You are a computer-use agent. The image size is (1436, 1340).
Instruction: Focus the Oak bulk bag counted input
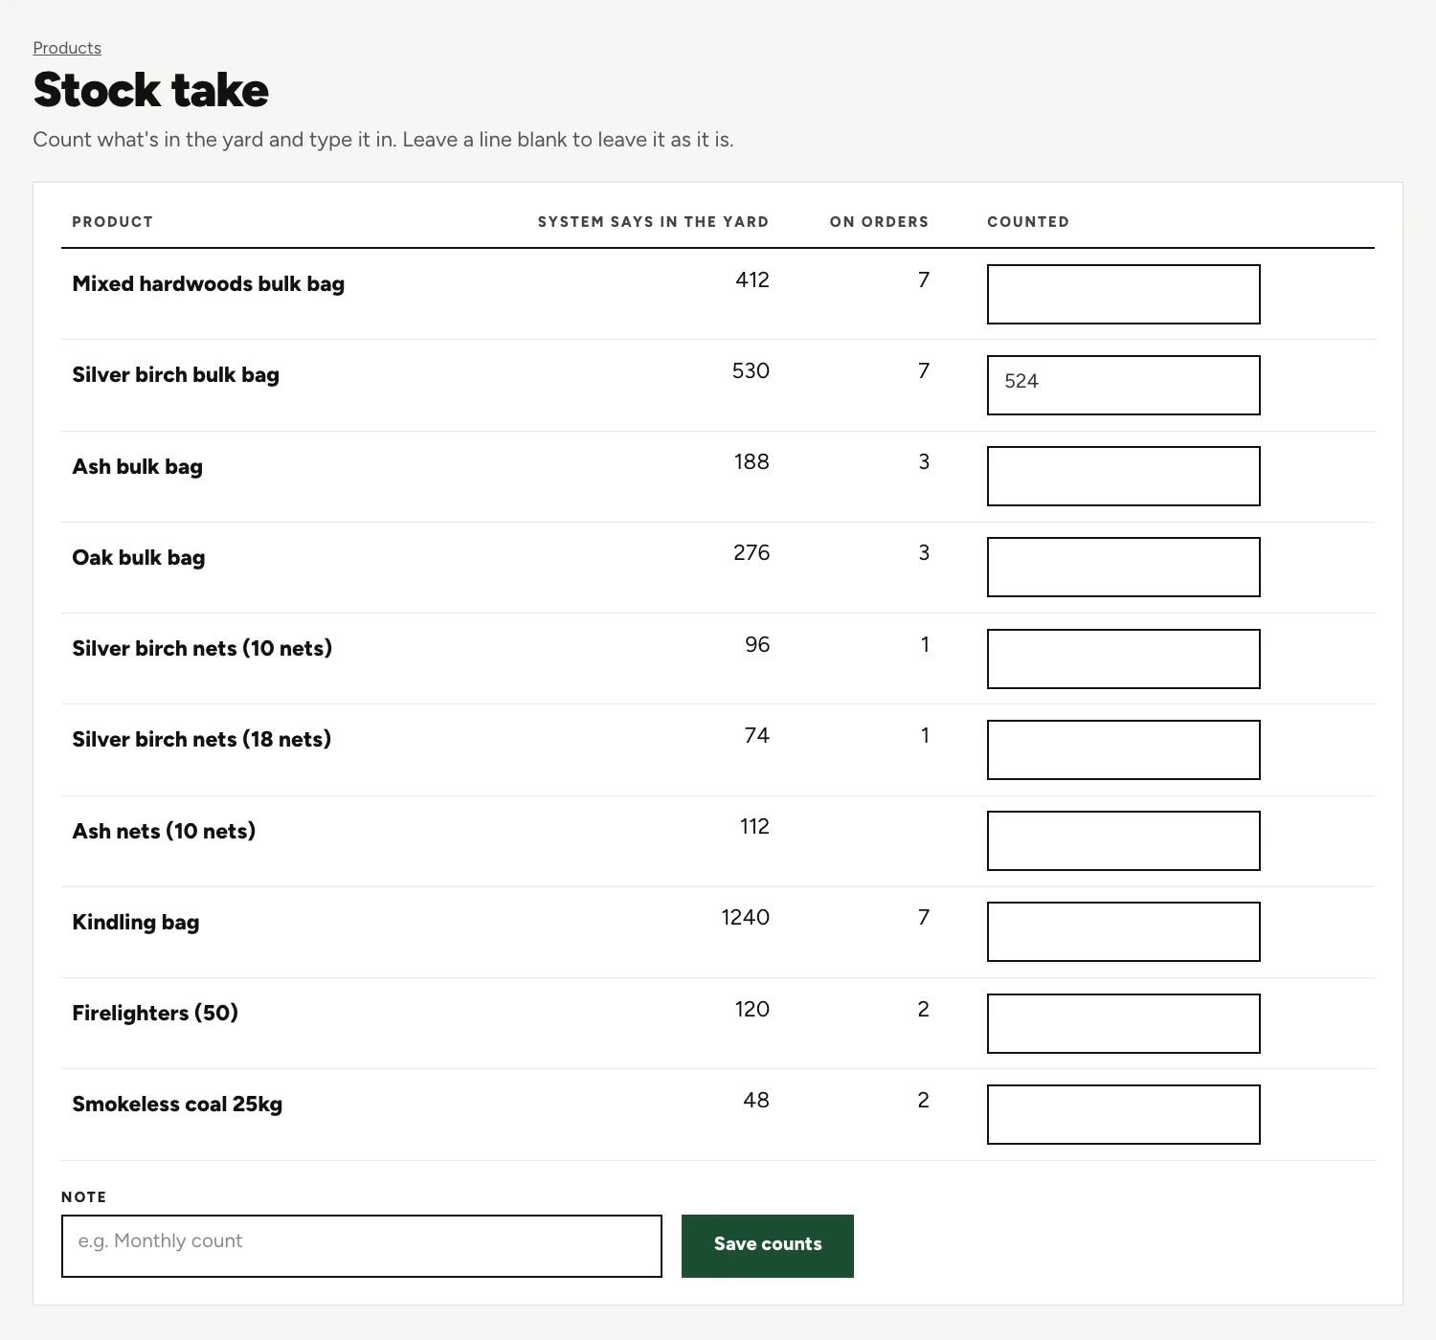[x=1124, y=568]
